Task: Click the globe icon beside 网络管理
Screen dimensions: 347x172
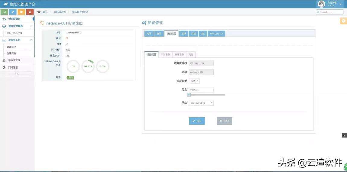Action: click(4, 67)
